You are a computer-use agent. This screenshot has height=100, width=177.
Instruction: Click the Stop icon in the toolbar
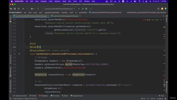90,9
